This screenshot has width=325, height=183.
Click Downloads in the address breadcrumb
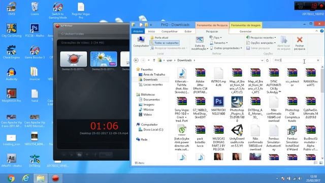pos(184,60)
